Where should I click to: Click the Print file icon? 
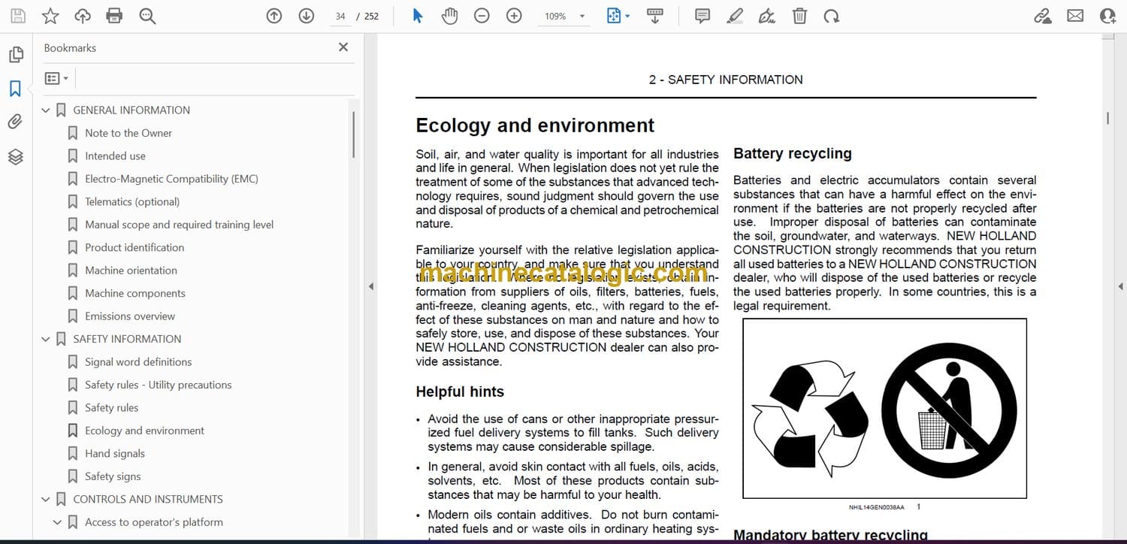[x=114, y=16]
